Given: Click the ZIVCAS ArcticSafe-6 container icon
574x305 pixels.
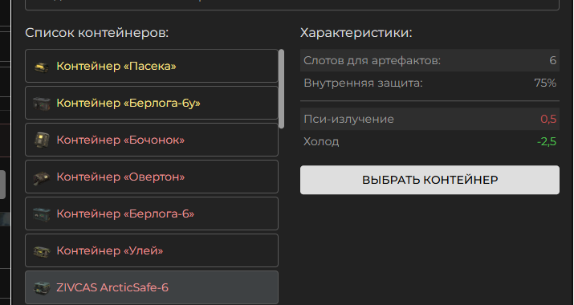Looking at the screenshot, I should (x=42, y=288).
